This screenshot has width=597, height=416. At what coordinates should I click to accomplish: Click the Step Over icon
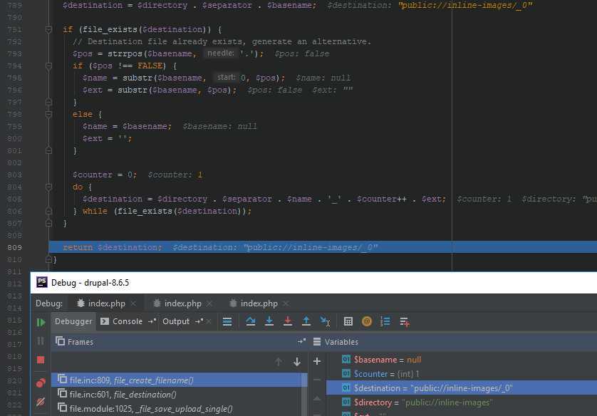coord(251,322)
